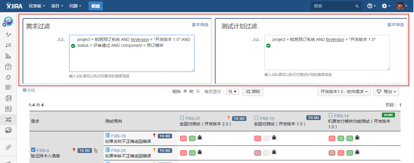The width and height of the screenshot is (414, 163).
Task: Open the text lines icon in the sidebar
Action: pyautogui.click(x=8, y=87)
